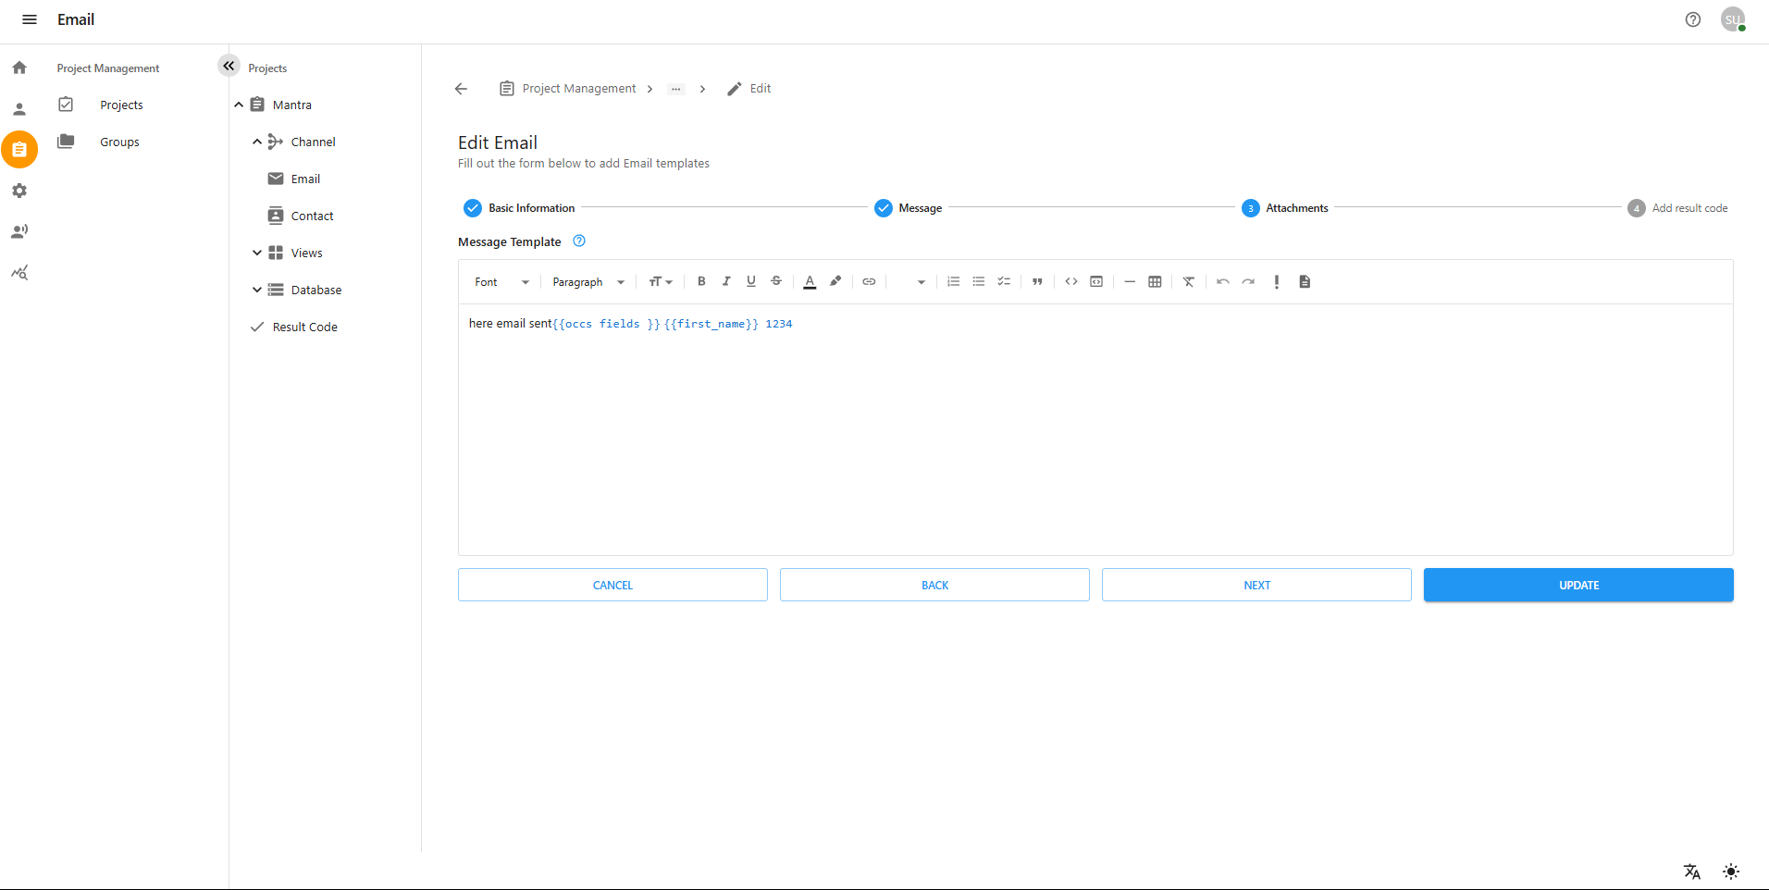Insert a checklist
The image size is (1769, 890).
point(1004,281)
